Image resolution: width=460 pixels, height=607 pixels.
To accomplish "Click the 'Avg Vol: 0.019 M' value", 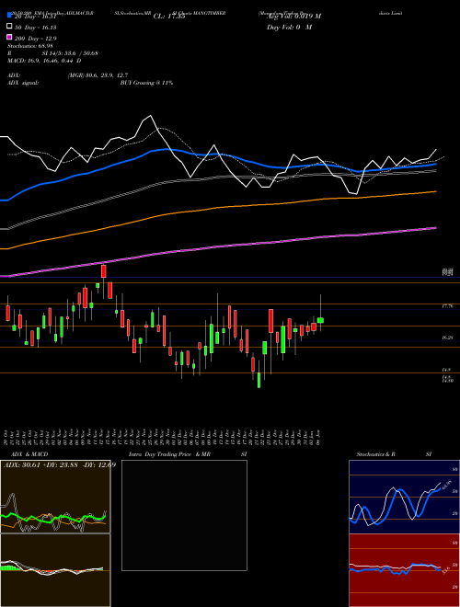I will coord(293,17).
